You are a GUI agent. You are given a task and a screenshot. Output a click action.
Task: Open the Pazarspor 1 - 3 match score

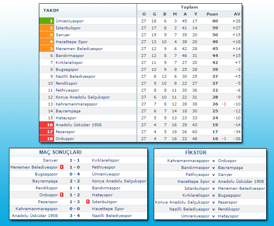pos(74,202)
